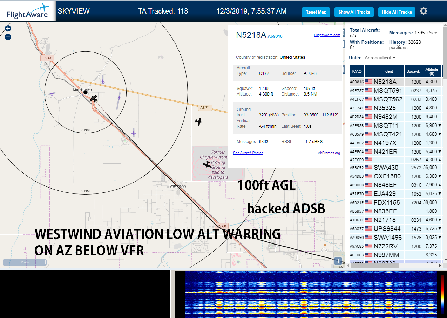The image size is (447, 318).
Task: Open the FlightAware.com link
Action: click(327, 35)
